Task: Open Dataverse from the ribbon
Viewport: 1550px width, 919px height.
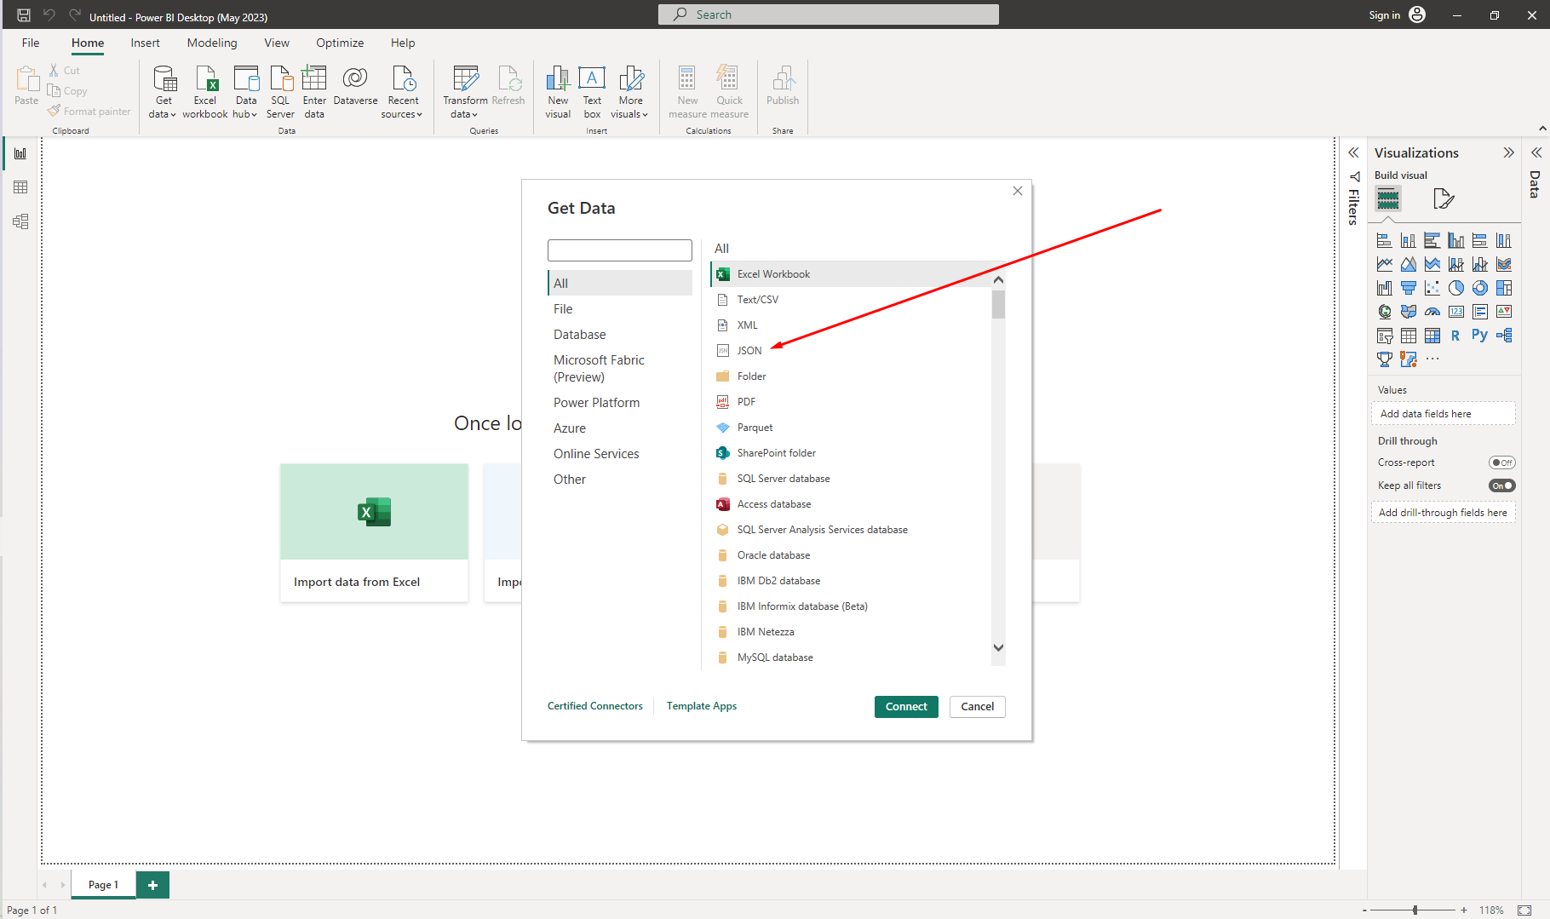Action: [355, 85]
